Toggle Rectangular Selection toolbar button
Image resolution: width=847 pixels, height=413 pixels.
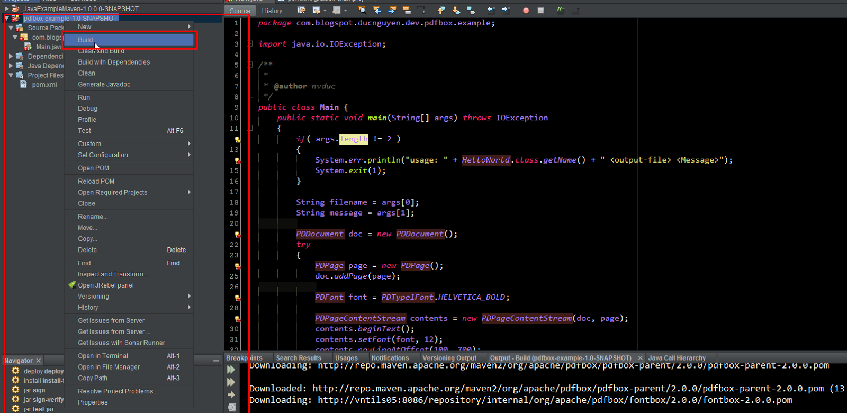pos(421,10)
